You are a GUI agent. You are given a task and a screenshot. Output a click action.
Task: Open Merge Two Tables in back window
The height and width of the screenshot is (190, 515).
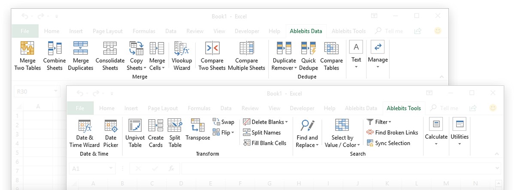click(x=27, y=56)
